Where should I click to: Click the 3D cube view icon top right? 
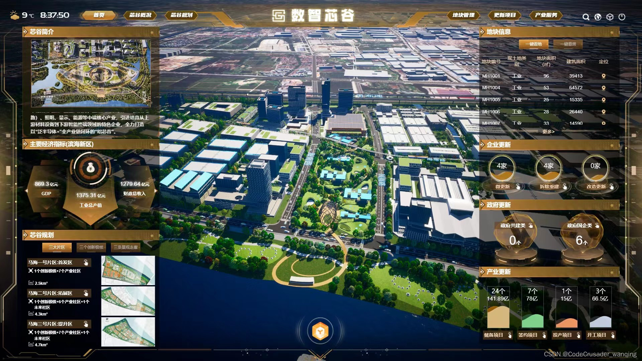(610, 16)
